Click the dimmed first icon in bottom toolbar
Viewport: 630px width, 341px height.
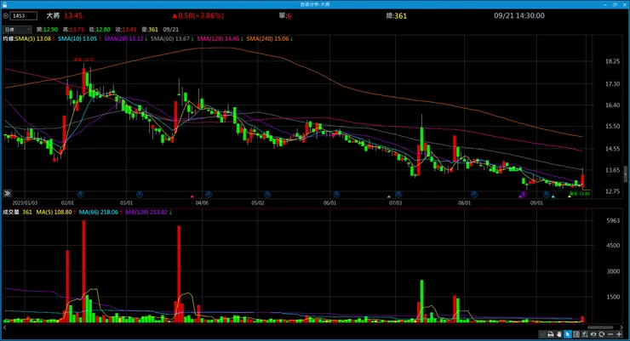coord(542,334)
